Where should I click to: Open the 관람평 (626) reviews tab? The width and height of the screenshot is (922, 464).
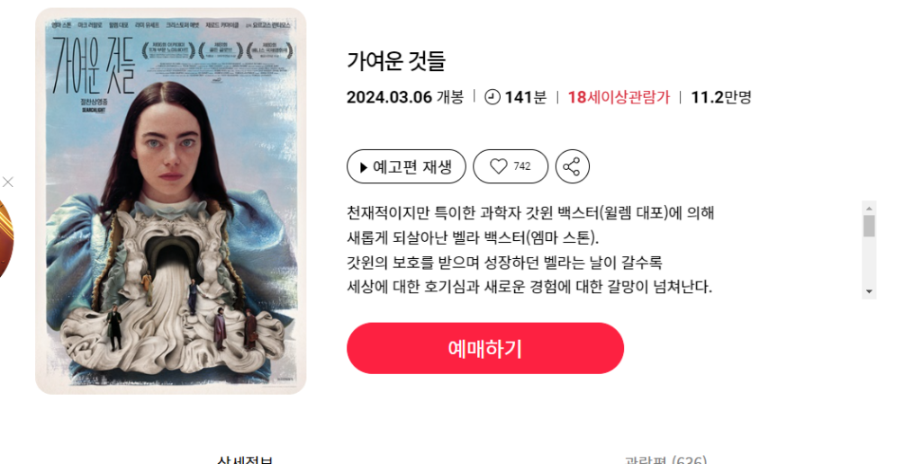(665, 460)
